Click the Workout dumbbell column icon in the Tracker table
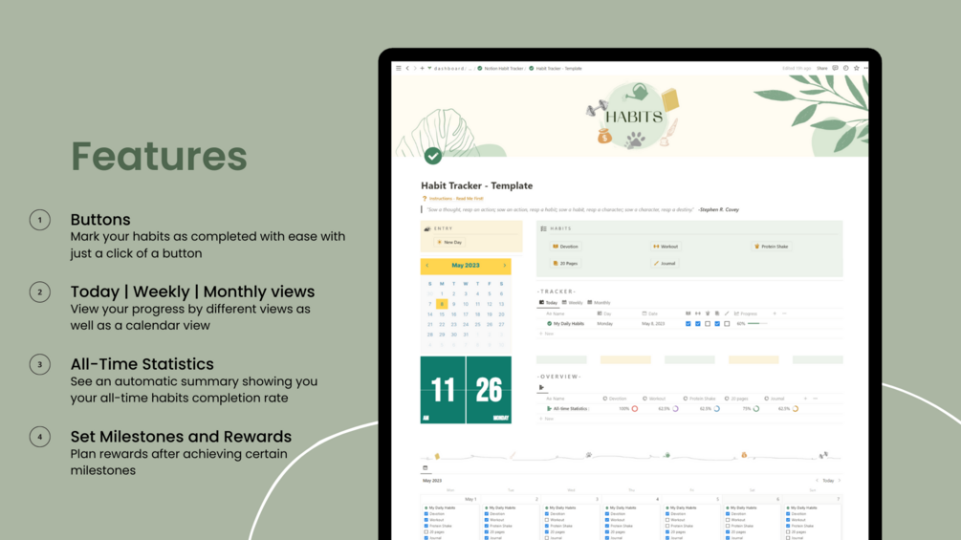 point(697,313)
